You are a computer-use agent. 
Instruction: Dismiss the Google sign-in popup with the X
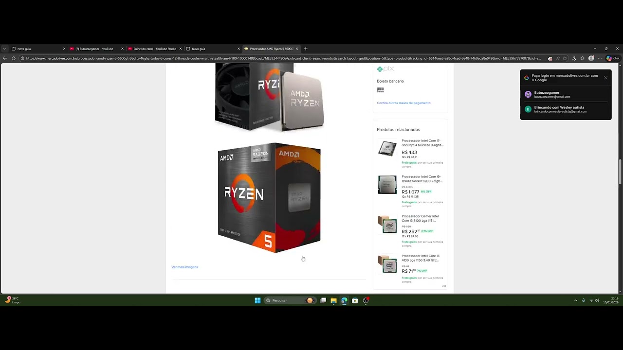click(x=605, y=78)
